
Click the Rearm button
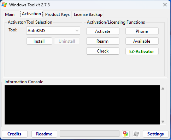(103, 41)
